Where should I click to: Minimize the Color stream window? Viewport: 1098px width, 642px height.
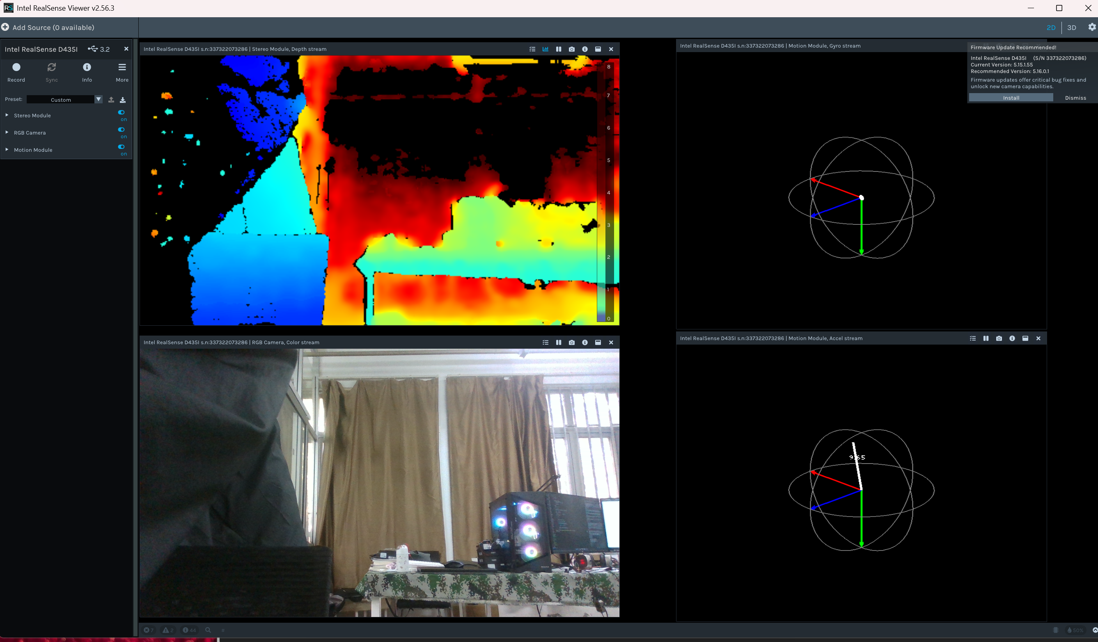598,343
